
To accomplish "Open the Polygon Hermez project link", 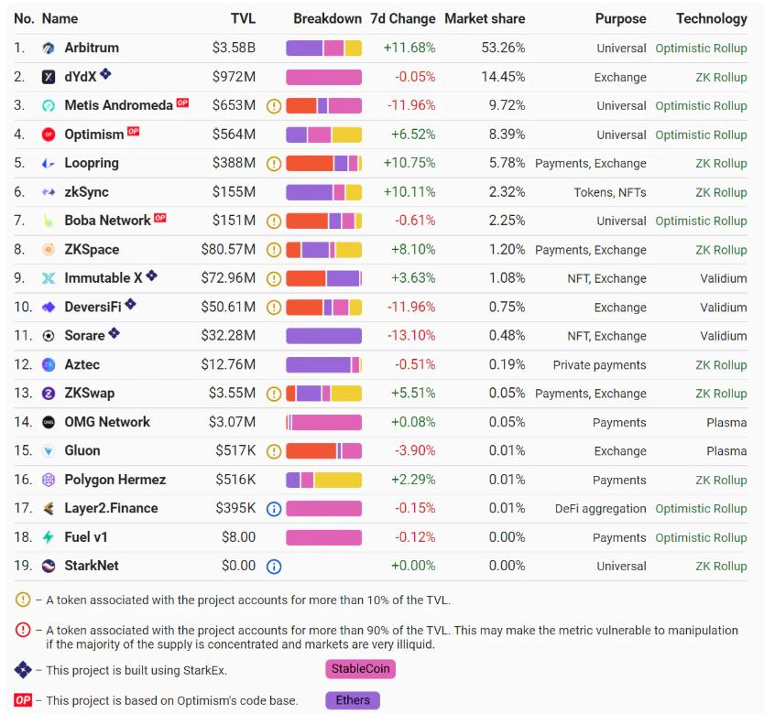I will pyautogui.click(x=115, y=480).
